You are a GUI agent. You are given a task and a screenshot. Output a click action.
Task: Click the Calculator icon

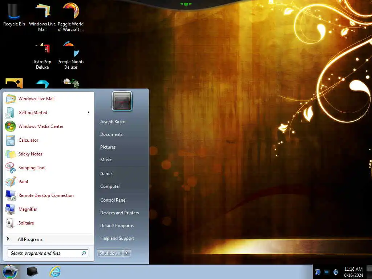click(10, 140)
